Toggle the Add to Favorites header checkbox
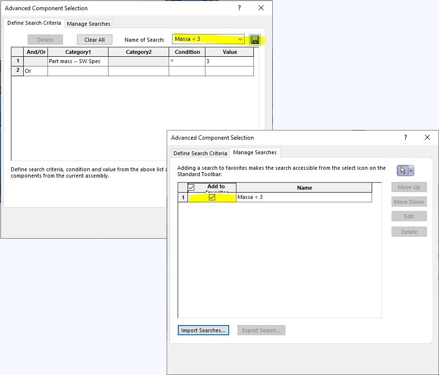 (x=191, y=187)
